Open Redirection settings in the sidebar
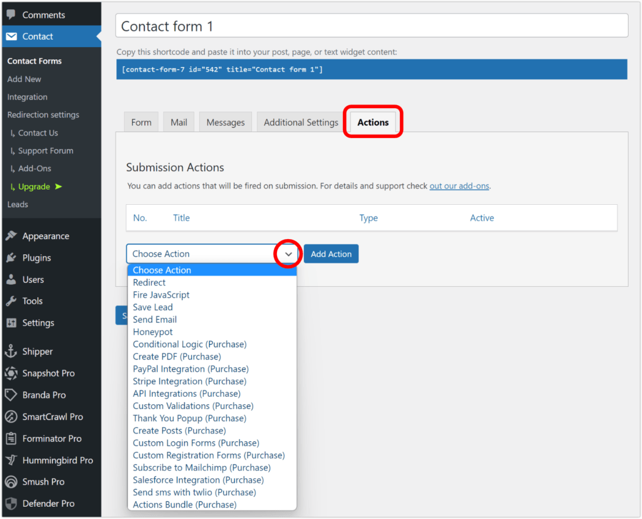The height and width of the screenshot is (519, 642). pyautogui.click(x=43, y=114)
